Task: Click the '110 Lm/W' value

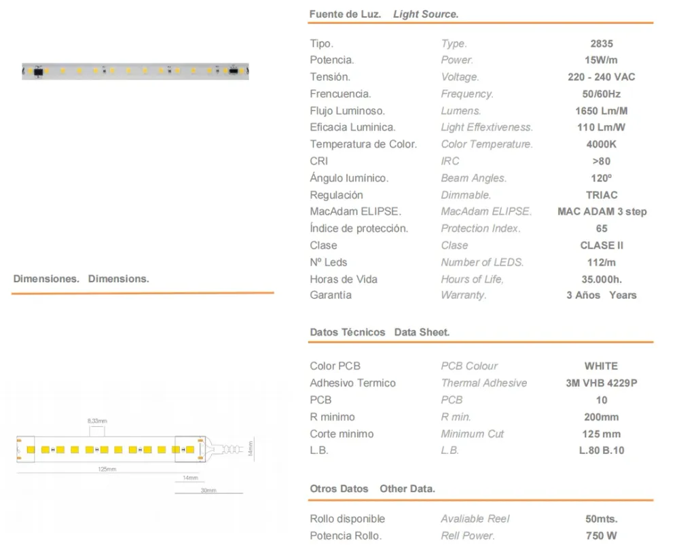Action: click(601, 127)
